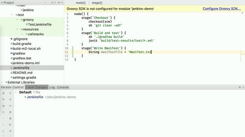Click the Collapse All icon in Project header
The height and width of the screenshot is (137, 245).
pos(55,3)
